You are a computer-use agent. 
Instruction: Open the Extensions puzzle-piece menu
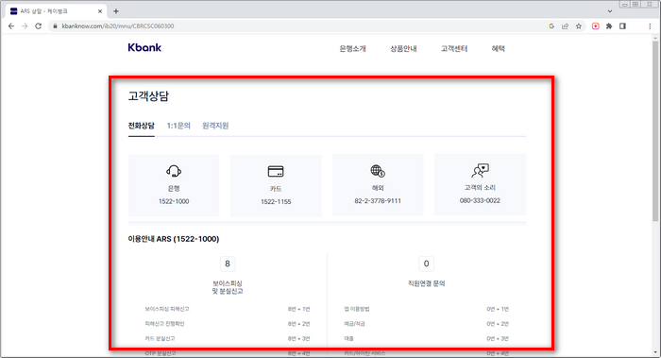click(609, 26)
